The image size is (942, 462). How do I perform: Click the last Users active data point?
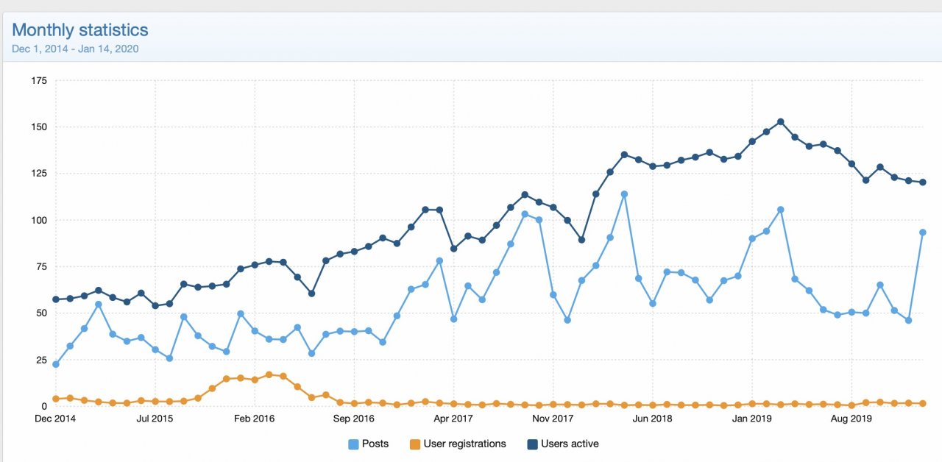click(922, 182)
